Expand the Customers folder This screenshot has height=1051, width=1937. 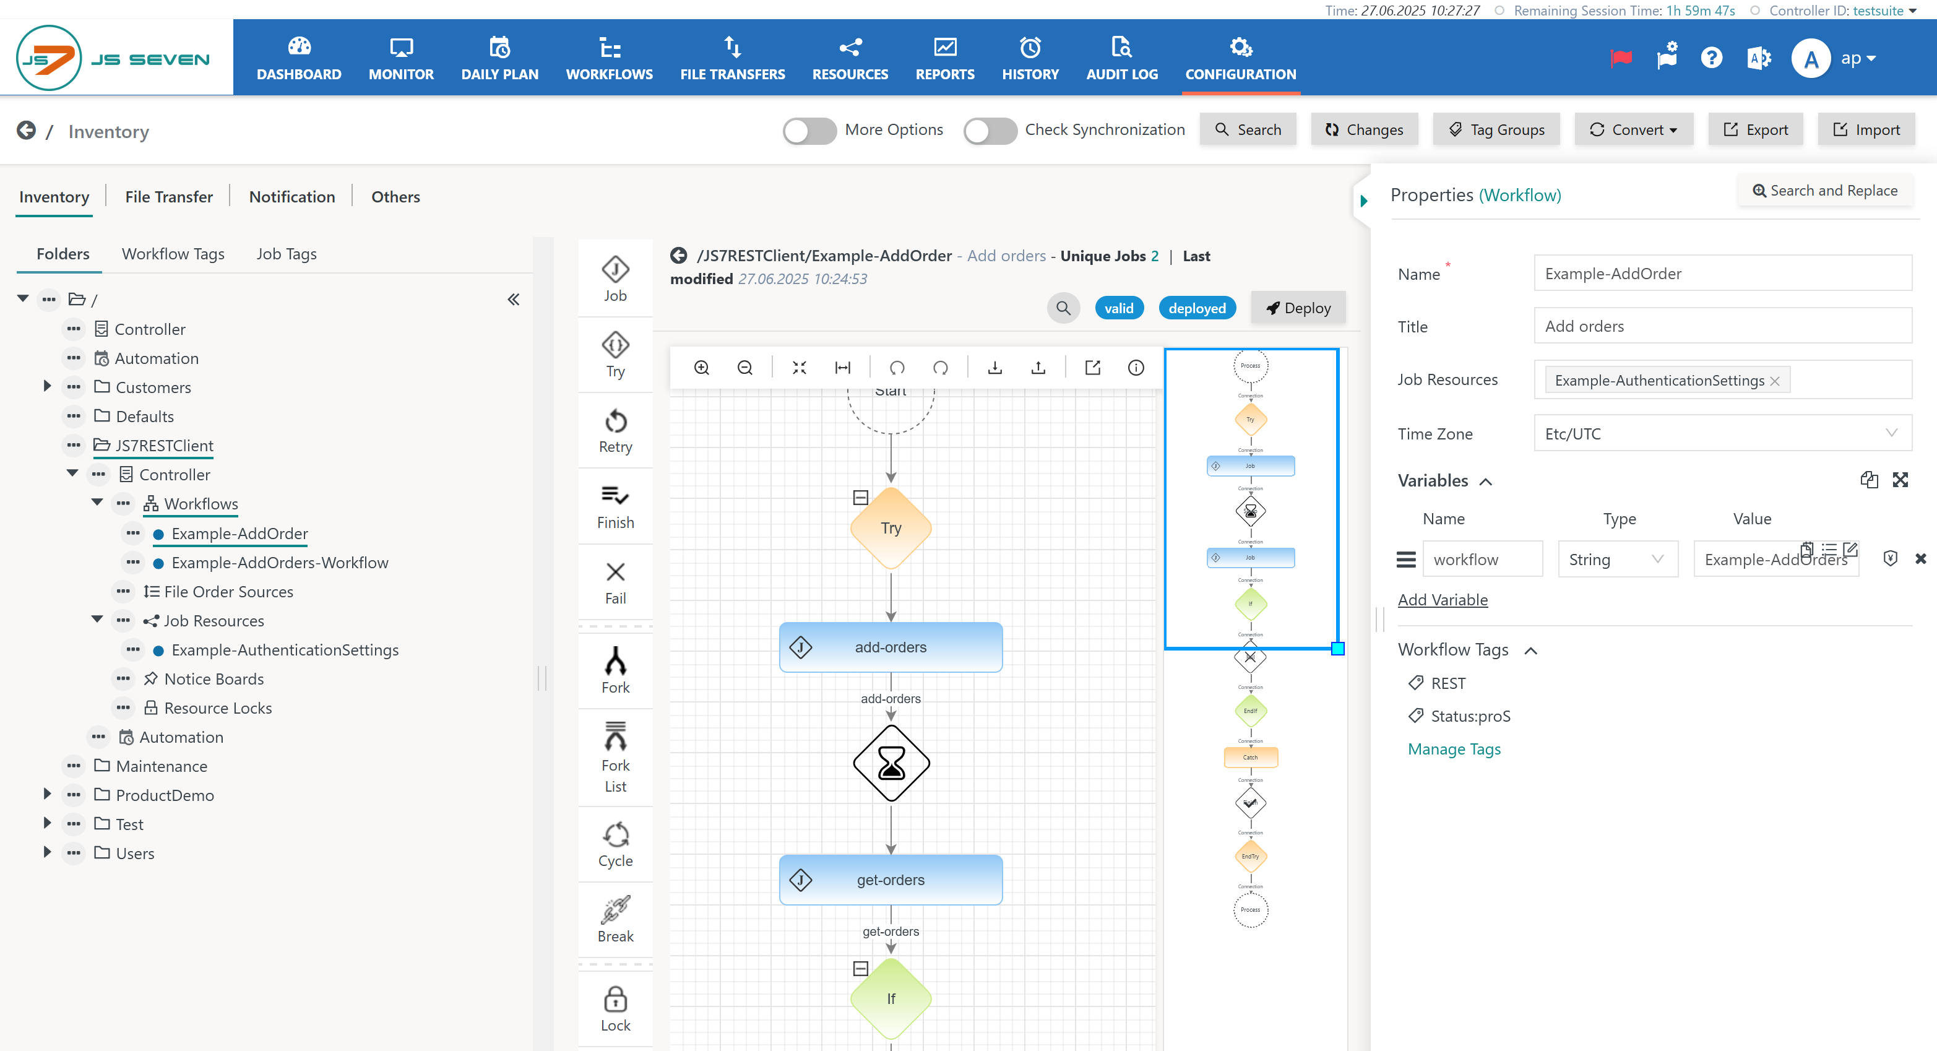pos(46,387)
